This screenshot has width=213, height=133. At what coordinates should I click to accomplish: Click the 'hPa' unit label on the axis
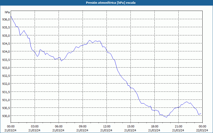tap(7, 12)
